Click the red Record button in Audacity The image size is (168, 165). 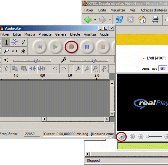pyautogui.click(x=71, y=47)
